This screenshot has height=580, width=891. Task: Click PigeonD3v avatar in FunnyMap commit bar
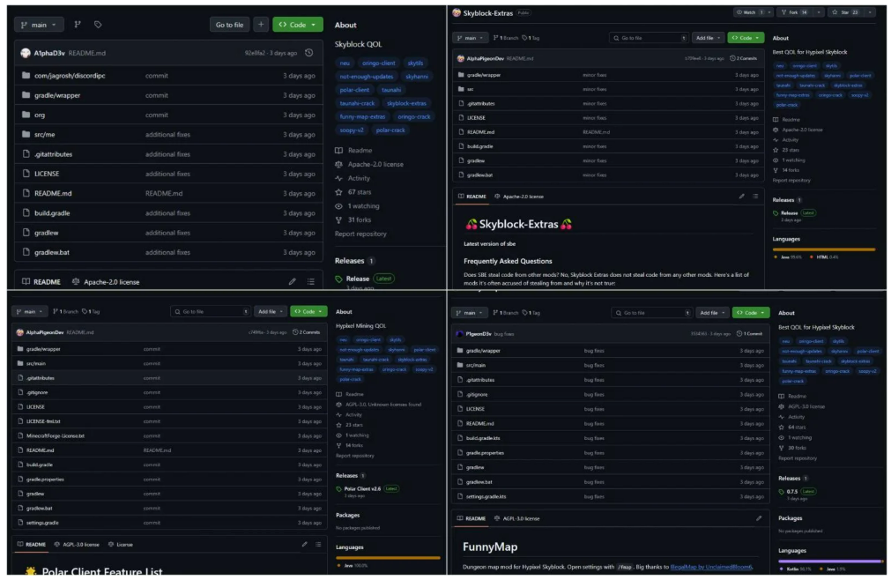[x=460, y=334]
